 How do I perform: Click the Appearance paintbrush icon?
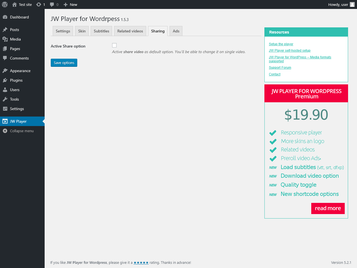tap(5, 71)
